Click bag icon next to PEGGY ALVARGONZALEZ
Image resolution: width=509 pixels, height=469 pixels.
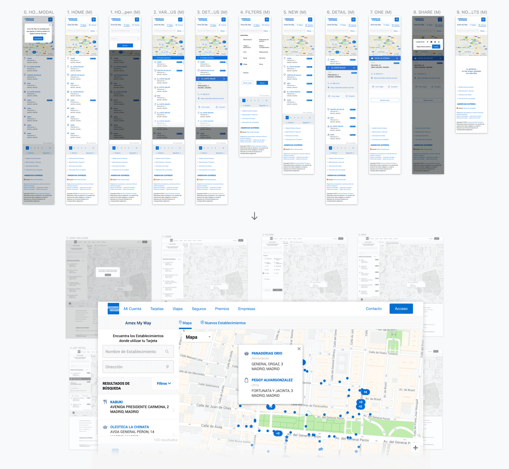tap(246, 380)
